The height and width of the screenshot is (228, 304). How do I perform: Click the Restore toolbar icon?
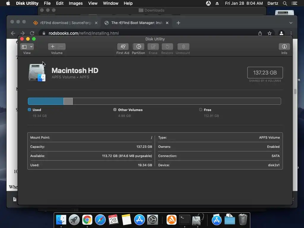[x=167, y=47]
